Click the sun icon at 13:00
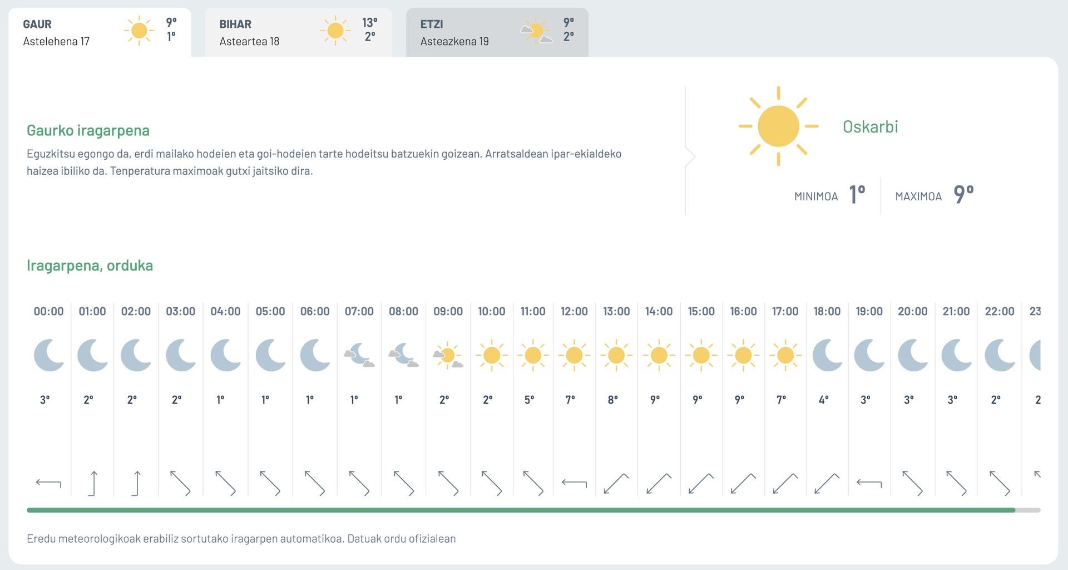 (x=616, y=355)
